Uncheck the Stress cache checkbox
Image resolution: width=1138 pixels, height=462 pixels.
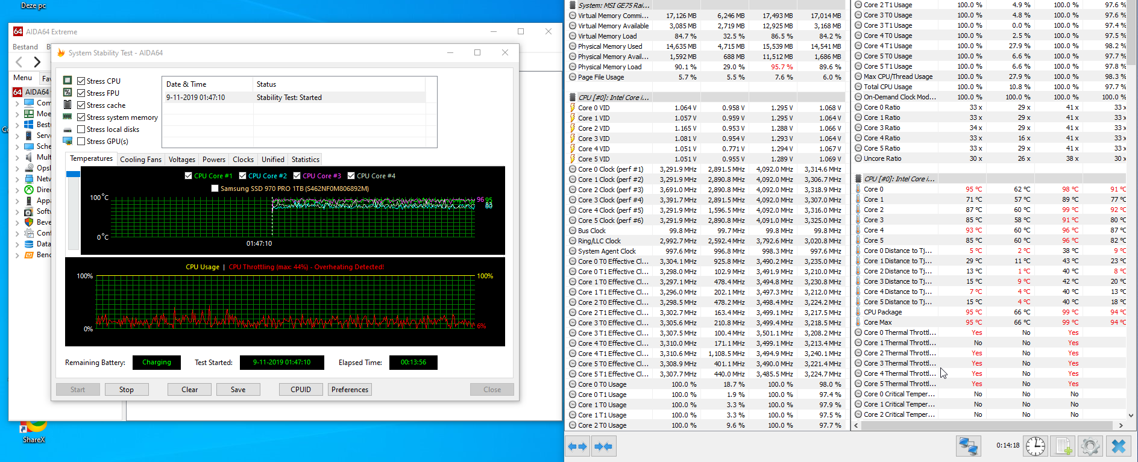pyautogui.click(x=81, y=105)
